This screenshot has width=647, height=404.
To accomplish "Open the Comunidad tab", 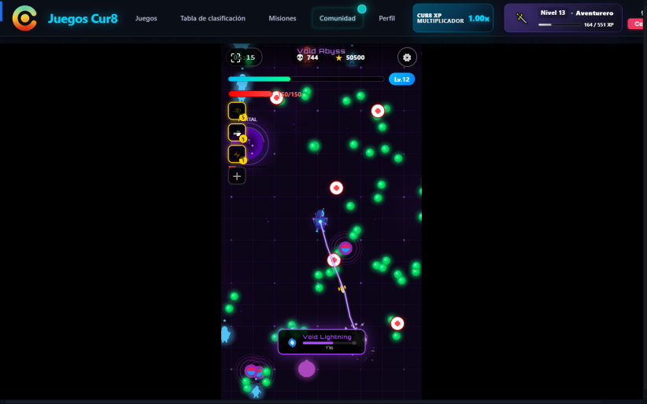I will click(337, 18).
